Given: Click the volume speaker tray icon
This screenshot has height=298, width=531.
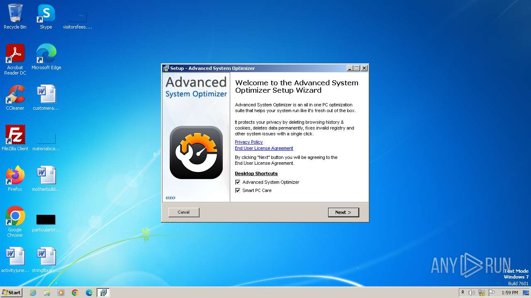Looking at the screenshot, I should (472, 293).
